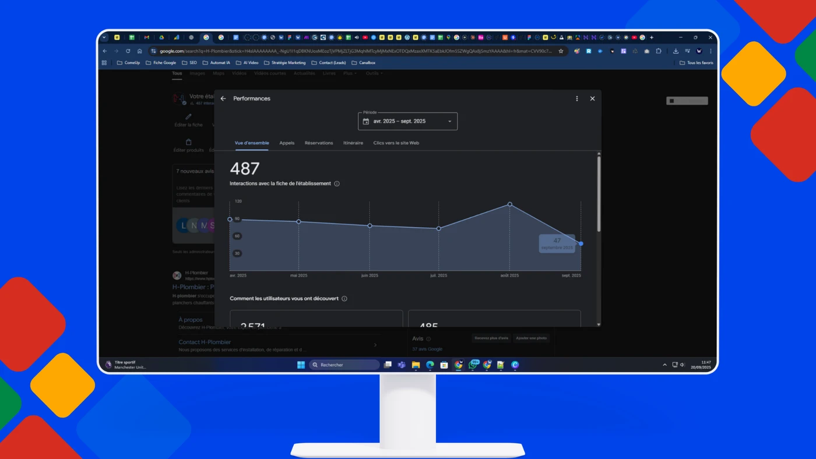Bookmark page with the star icon
The height and width of the screenshot is (459, 816).
click(x=561, y=51)
